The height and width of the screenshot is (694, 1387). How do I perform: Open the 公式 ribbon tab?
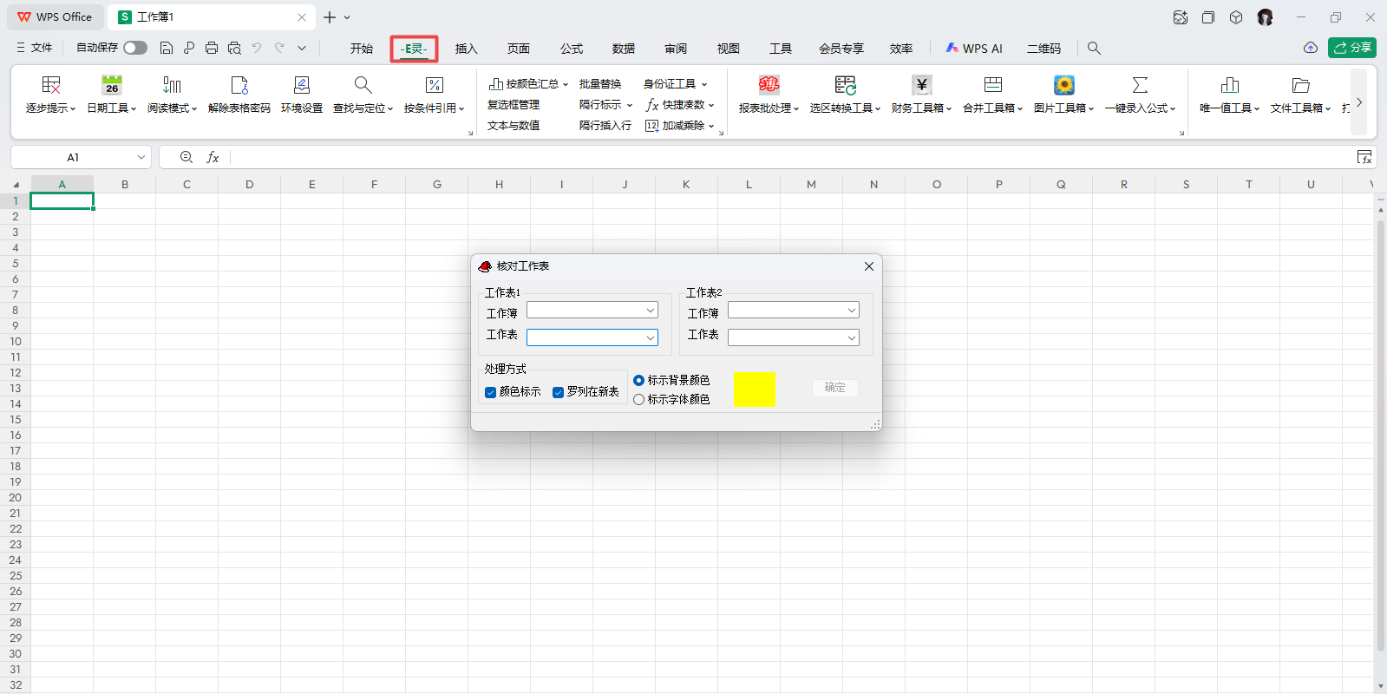coord(571,49)
